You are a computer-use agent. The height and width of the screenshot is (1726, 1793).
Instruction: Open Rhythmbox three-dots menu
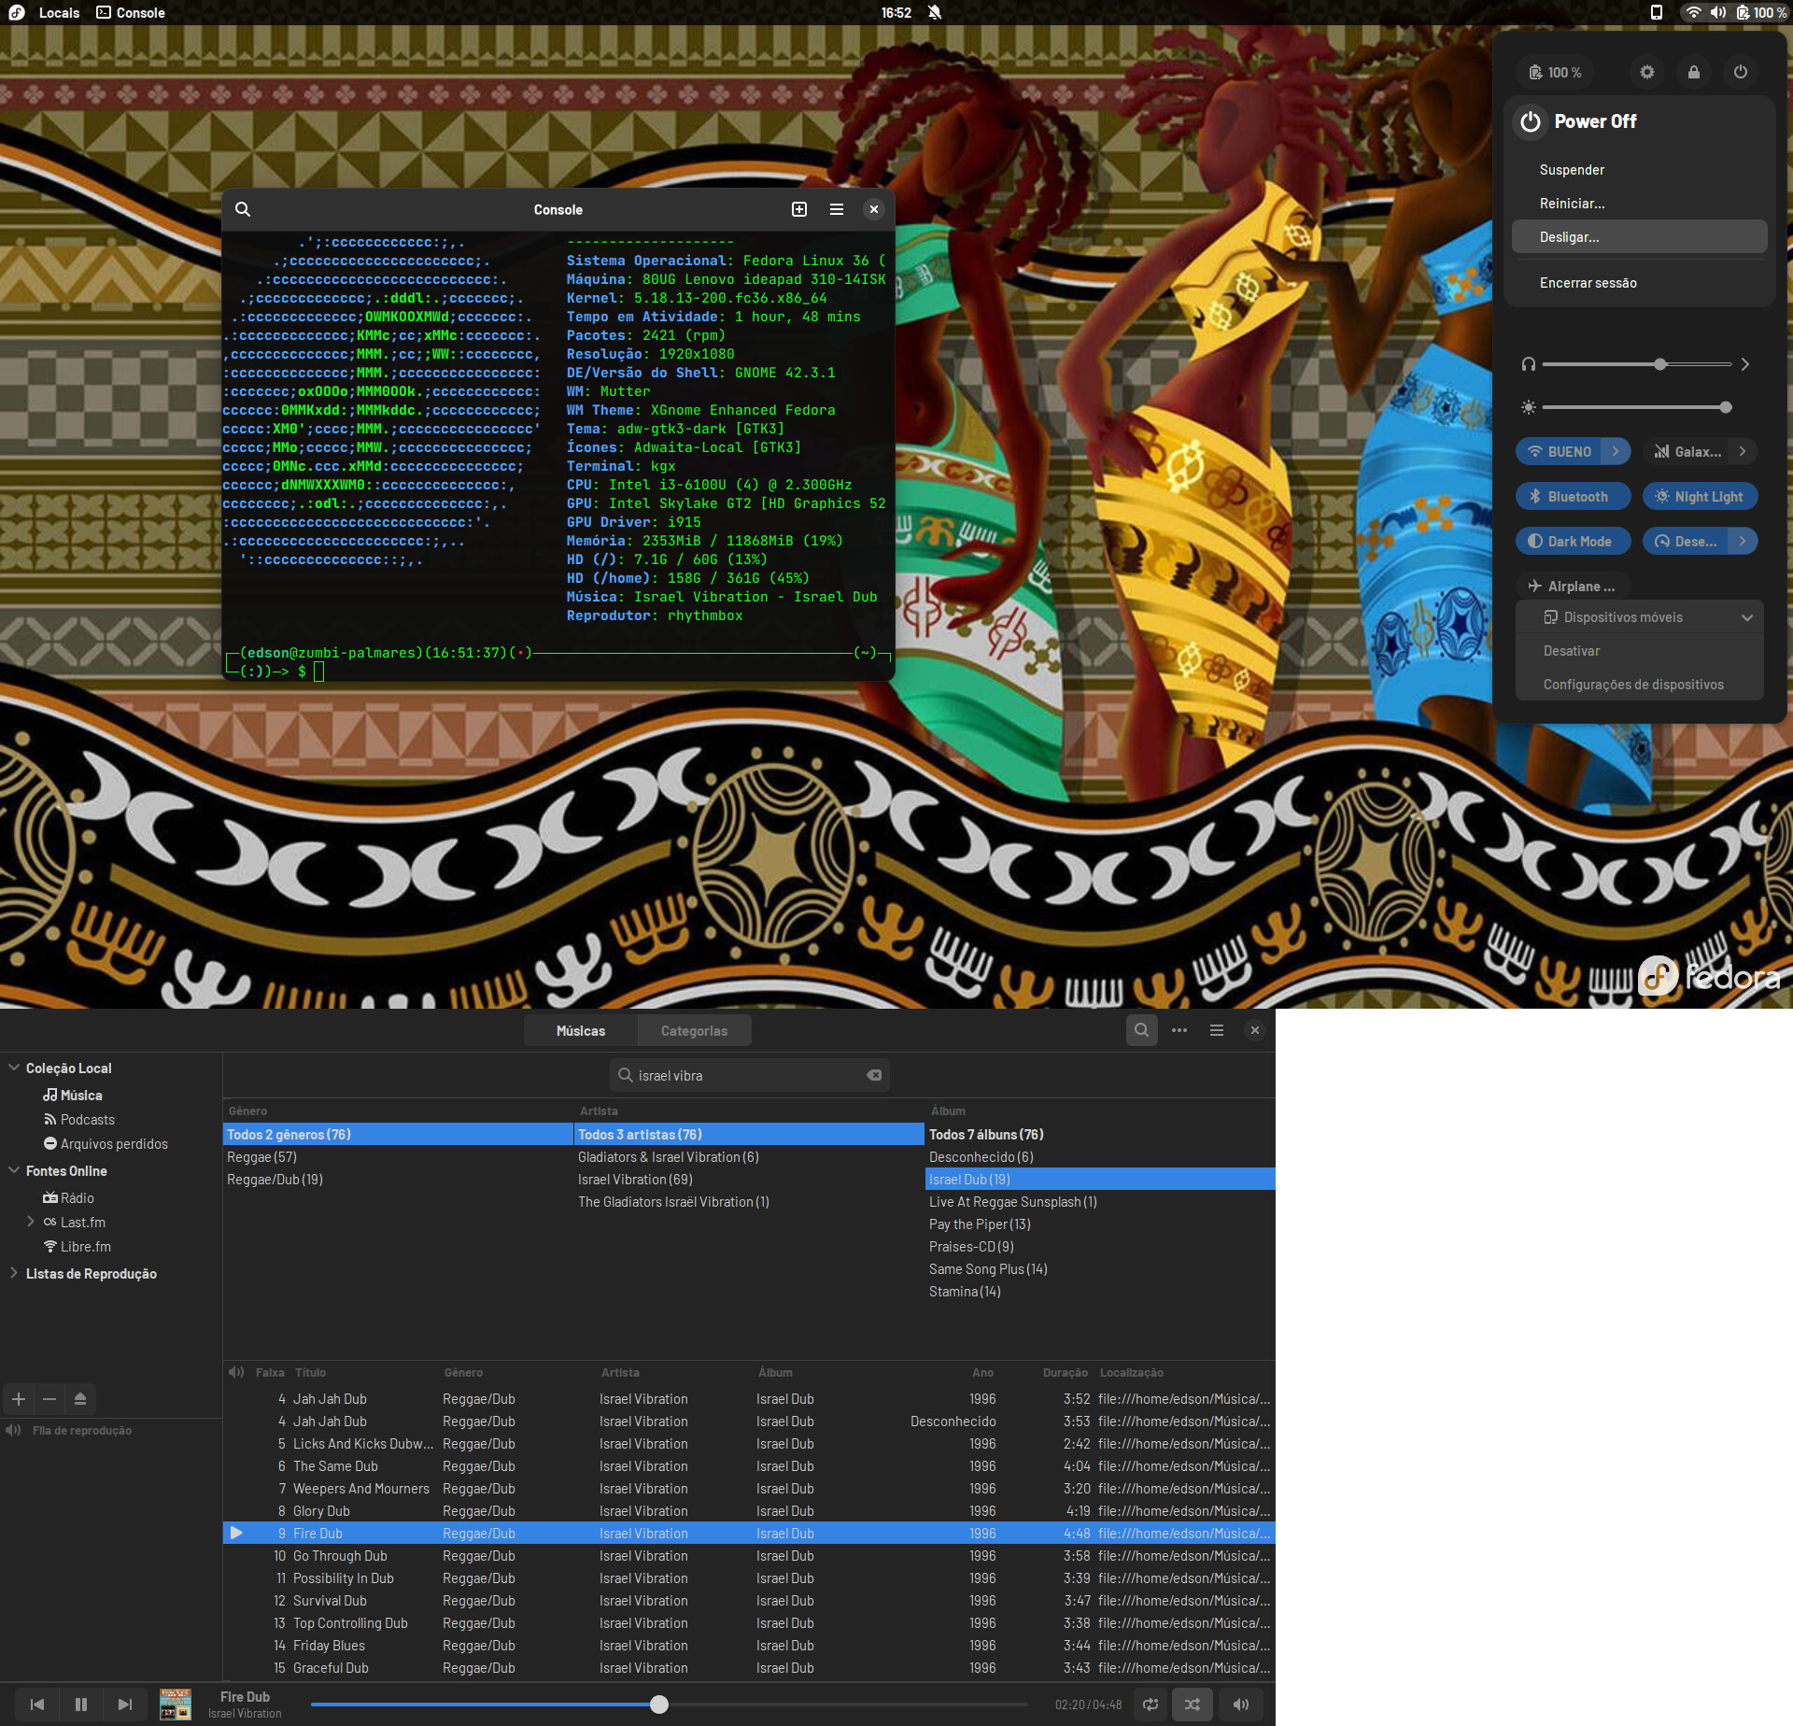point(1179,1030)
